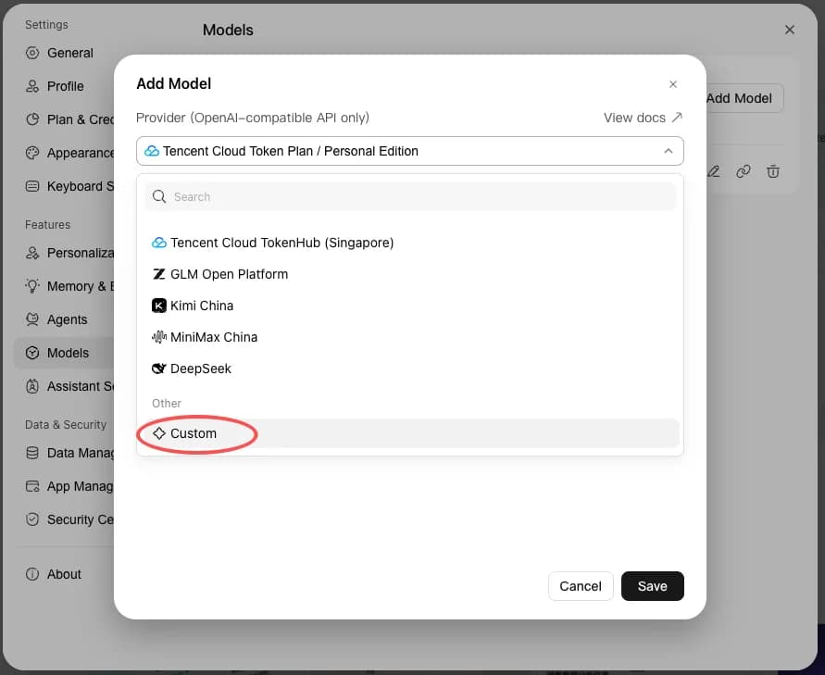
Task: Click the Appearance palette icon
Action: click(32, 153)
